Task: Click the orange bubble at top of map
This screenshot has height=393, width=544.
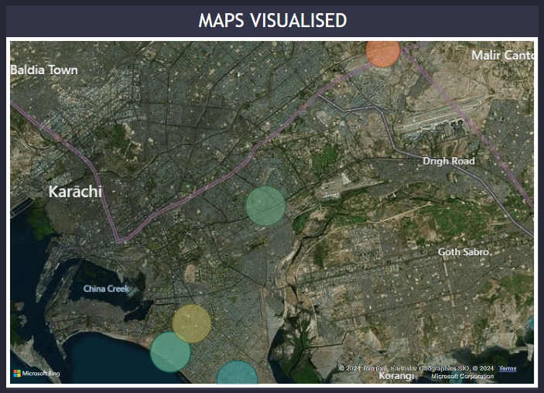Action: point(382,53)
